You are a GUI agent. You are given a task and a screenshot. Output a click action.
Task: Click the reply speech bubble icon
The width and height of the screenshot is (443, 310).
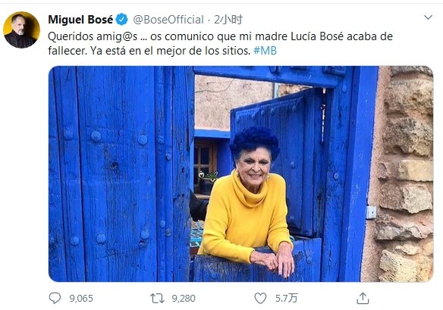pos(55,298)
